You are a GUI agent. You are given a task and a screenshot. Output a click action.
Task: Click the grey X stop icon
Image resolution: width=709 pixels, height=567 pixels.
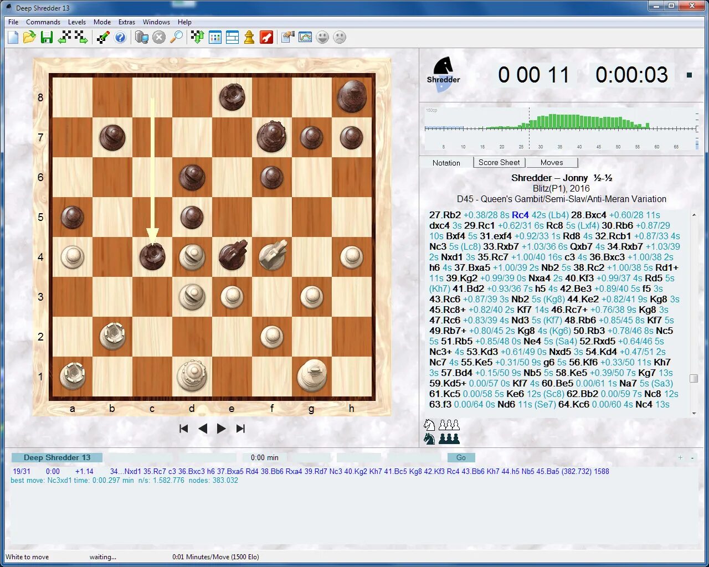pyautogui.click(x=159, y=37)
